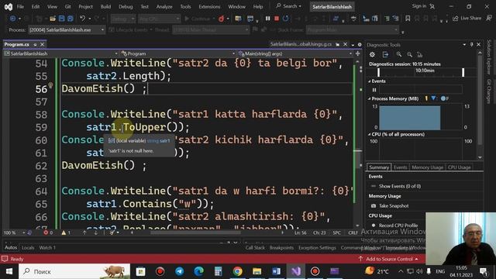Open the Any CPU platform dropdown
496x279 pixels.
tap(159, 19)
